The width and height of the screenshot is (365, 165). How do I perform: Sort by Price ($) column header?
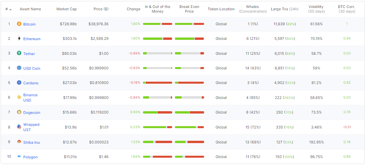coord(101,9)
